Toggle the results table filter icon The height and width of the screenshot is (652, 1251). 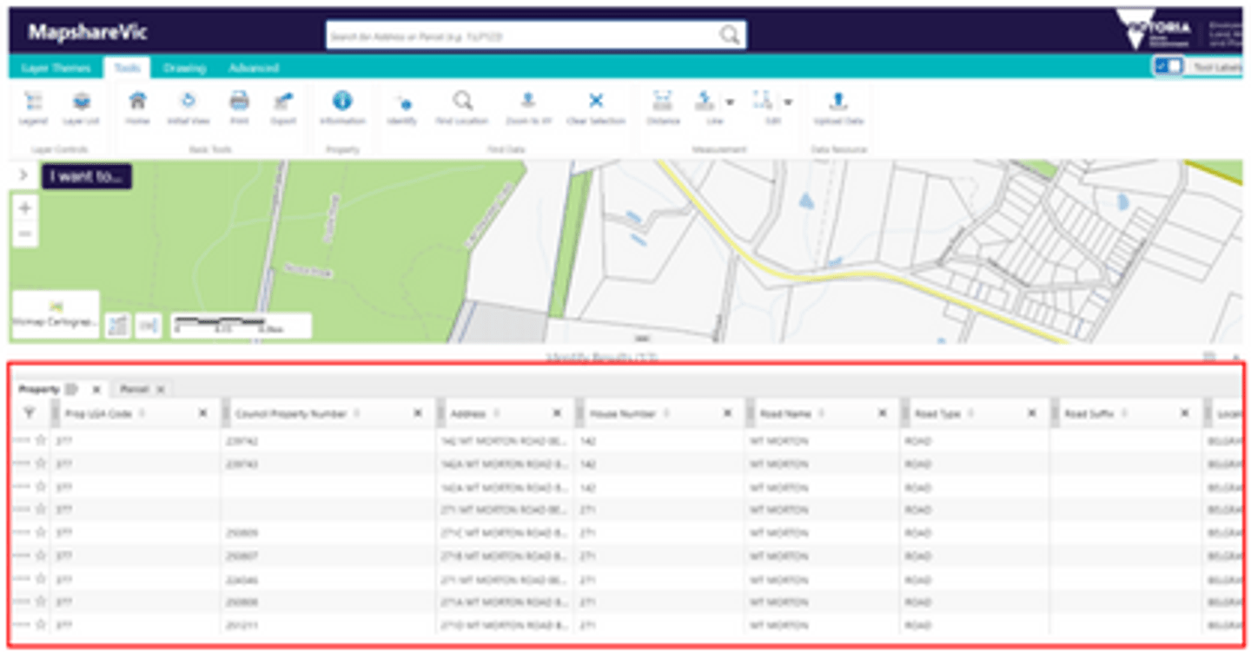point(29,414)
